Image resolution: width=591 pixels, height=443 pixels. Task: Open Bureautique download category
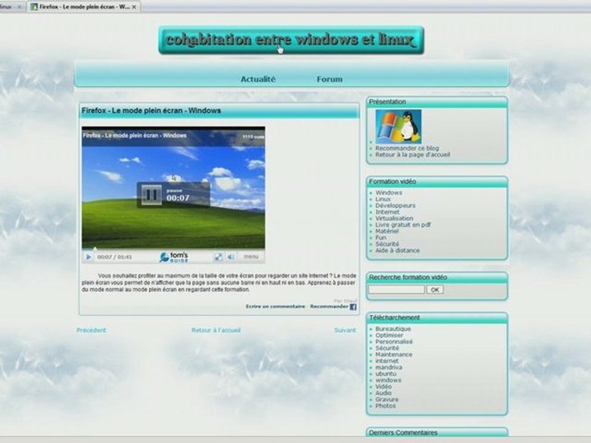coord(393,329)
